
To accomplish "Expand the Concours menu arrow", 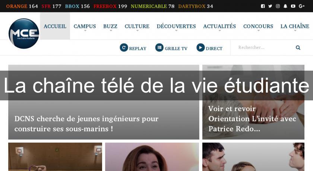I will pos(258,30).
